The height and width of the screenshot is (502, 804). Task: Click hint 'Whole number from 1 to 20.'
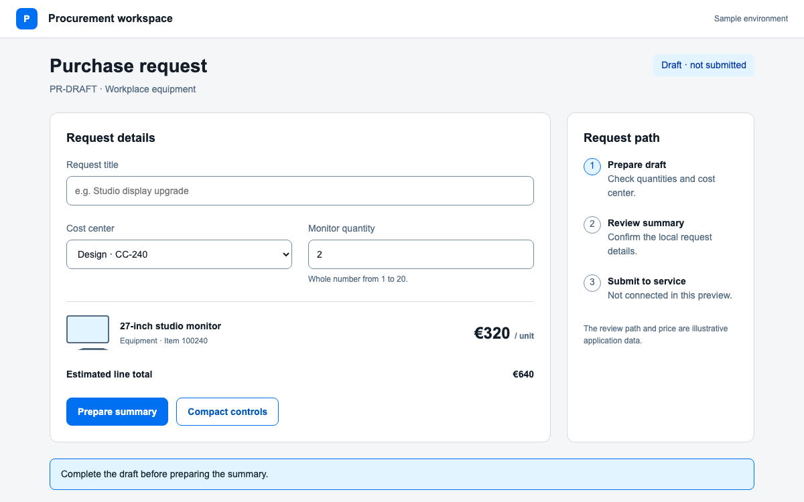tap(358, 279)
